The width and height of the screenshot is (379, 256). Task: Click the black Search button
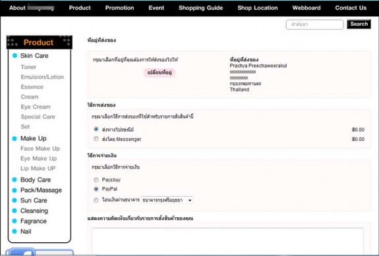[x=359, y=24]
